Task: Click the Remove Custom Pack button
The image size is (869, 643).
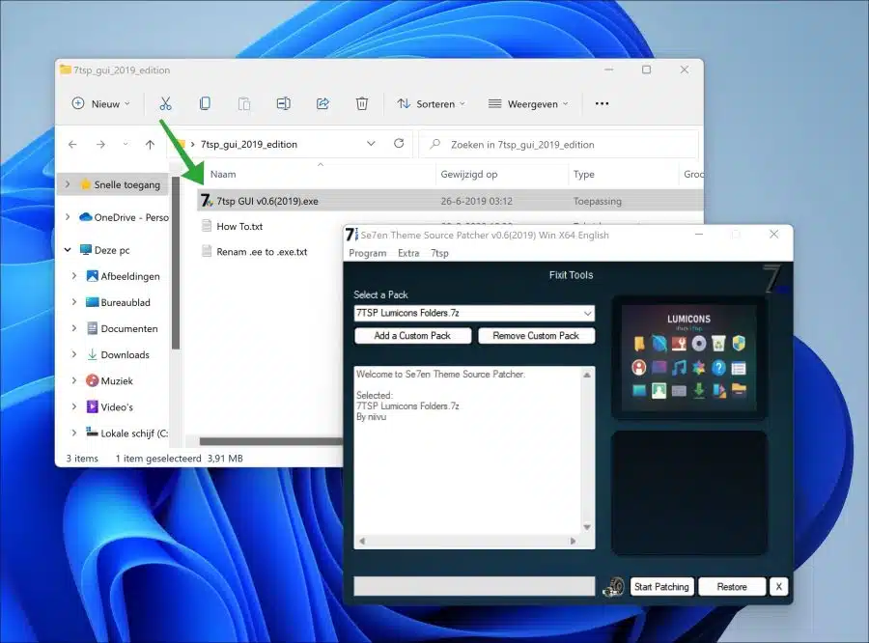Action: coord(536,335)
